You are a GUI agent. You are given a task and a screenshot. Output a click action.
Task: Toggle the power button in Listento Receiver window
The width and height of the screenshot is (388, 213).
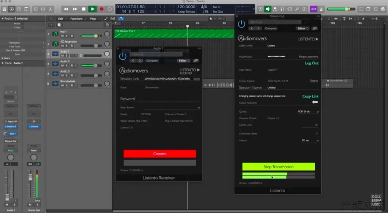(x=123, y=56)
